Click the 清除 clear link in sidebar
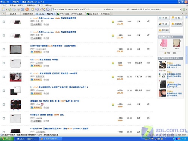 click(x=174, y=53)
